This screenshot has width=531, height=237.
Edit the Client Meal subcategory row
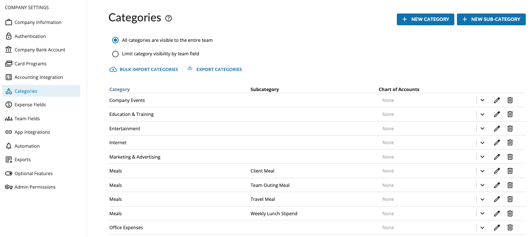click(x=497, y=171)
